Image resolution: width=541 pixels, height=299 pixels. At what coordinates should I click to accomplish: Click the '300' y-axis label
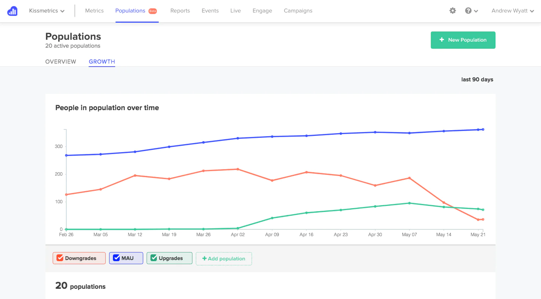click(x=58, y=147)
